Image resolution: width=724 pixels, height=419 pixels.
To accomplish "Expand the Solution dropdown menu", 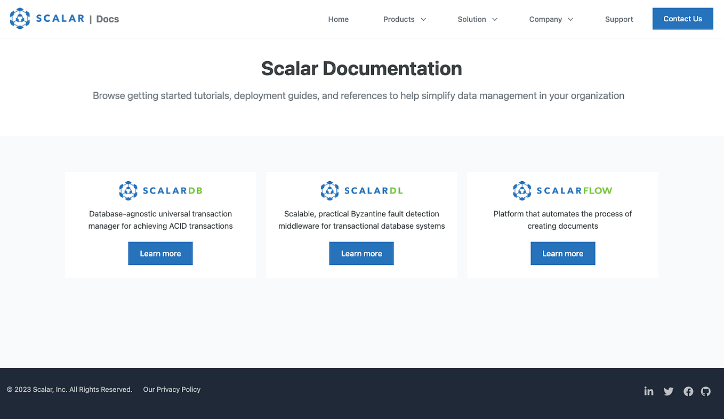I will [x=477, y=19].
